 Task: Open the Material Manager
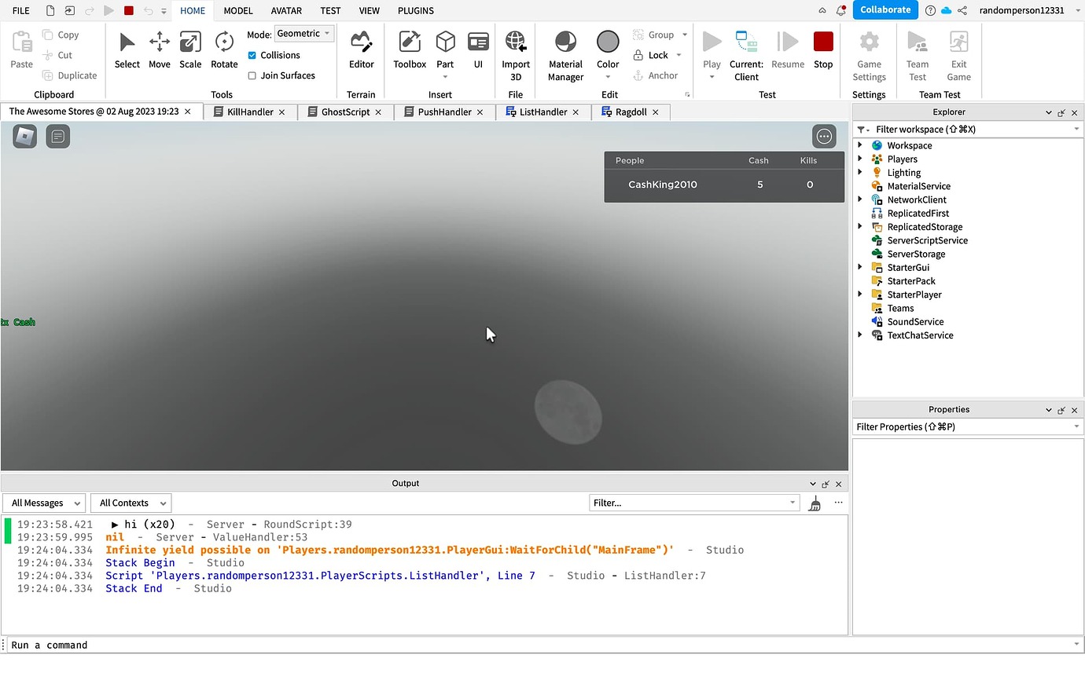pos(565,56)
